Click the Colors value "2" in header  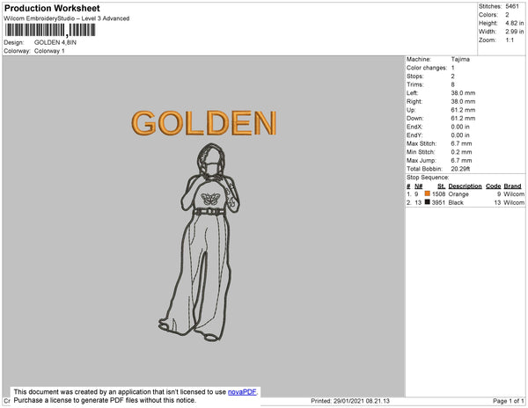tap(507, 15)
